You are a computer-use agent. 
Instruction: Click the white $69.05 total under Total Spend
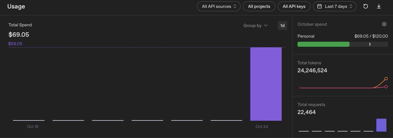point(19,34)
